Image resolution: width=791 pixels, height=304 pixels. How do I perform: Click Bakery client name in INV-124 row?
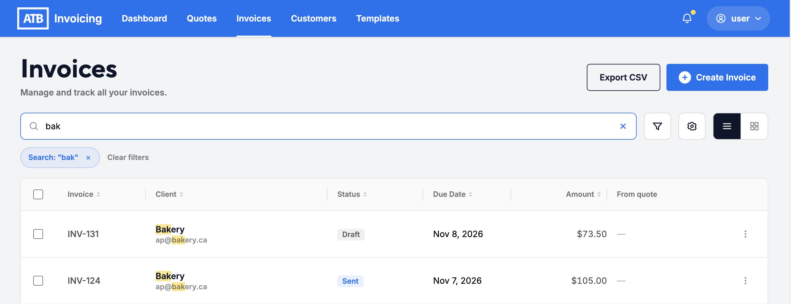point(170,276)
